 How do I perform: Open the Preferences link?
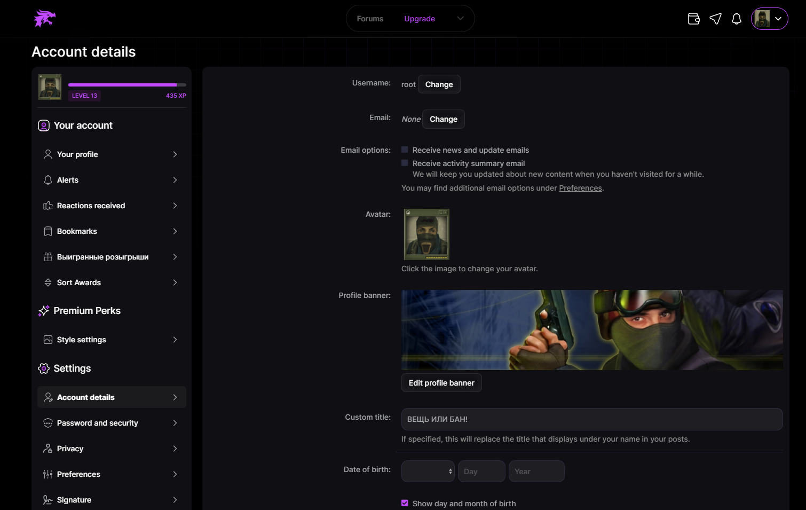(x=580, y=188)
